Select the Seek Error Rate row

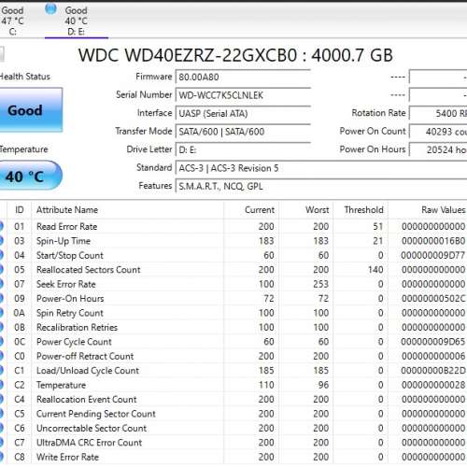(x=233, y=284)
